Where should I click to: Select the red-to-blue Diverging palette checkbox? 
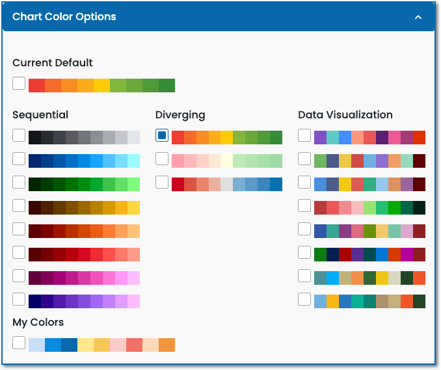[x=162, y=183]
